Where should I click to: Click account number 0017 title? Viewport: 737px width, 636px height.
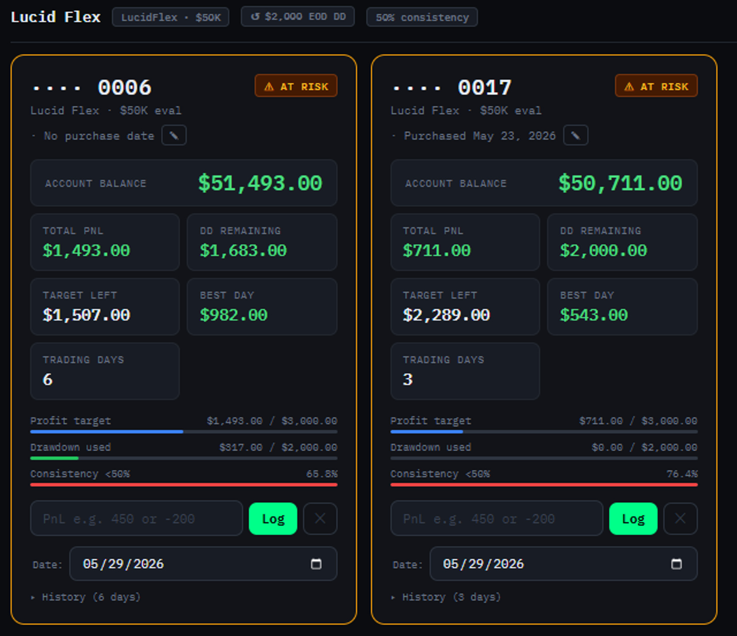click(x=485, y=87)
